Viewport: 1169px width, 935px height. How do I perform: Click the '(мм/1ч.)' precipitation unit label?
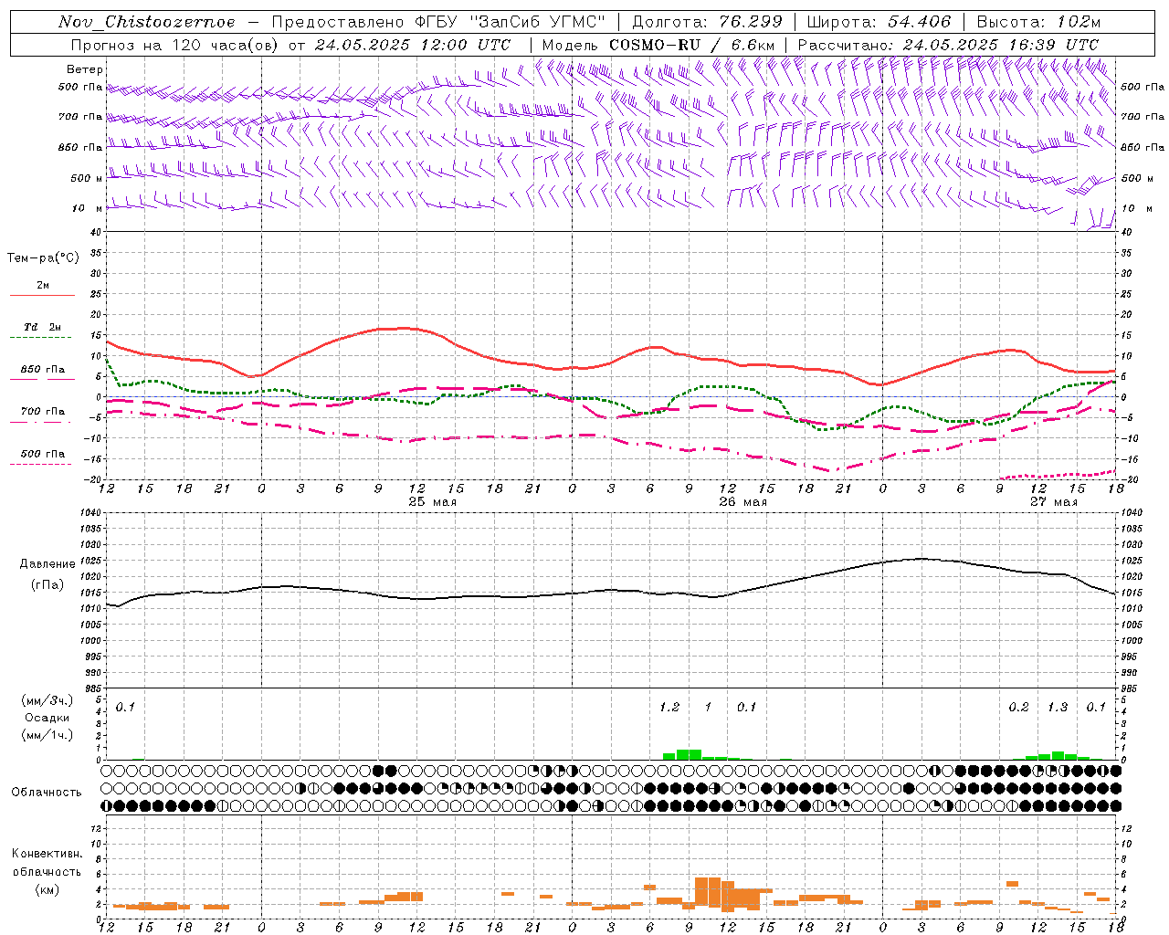[x=47, y=735]
